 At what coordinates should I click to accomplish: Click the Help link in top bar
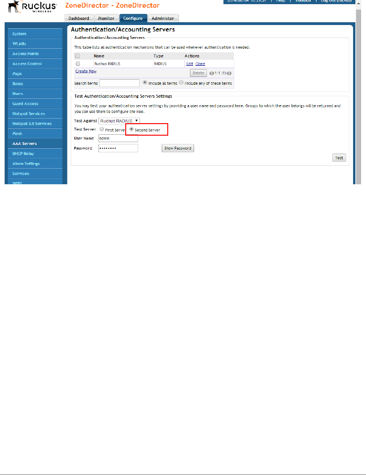[281, 1]
